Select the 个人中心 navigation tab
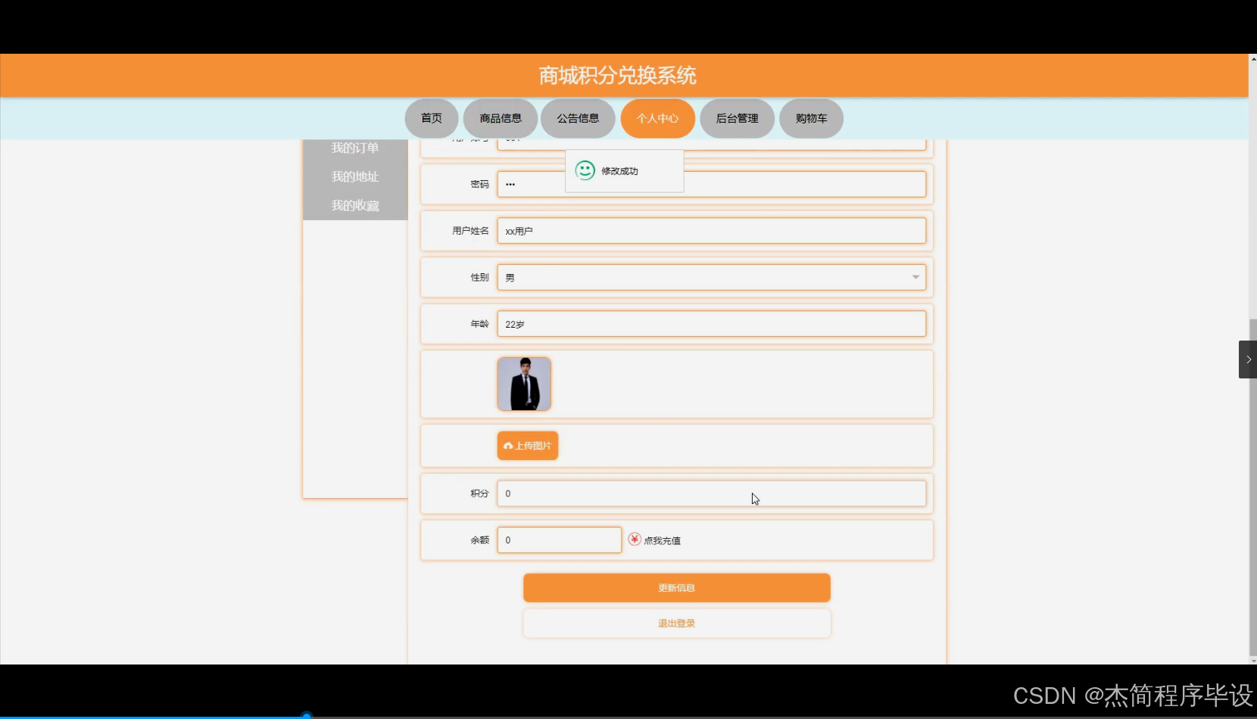 point(657,118)
